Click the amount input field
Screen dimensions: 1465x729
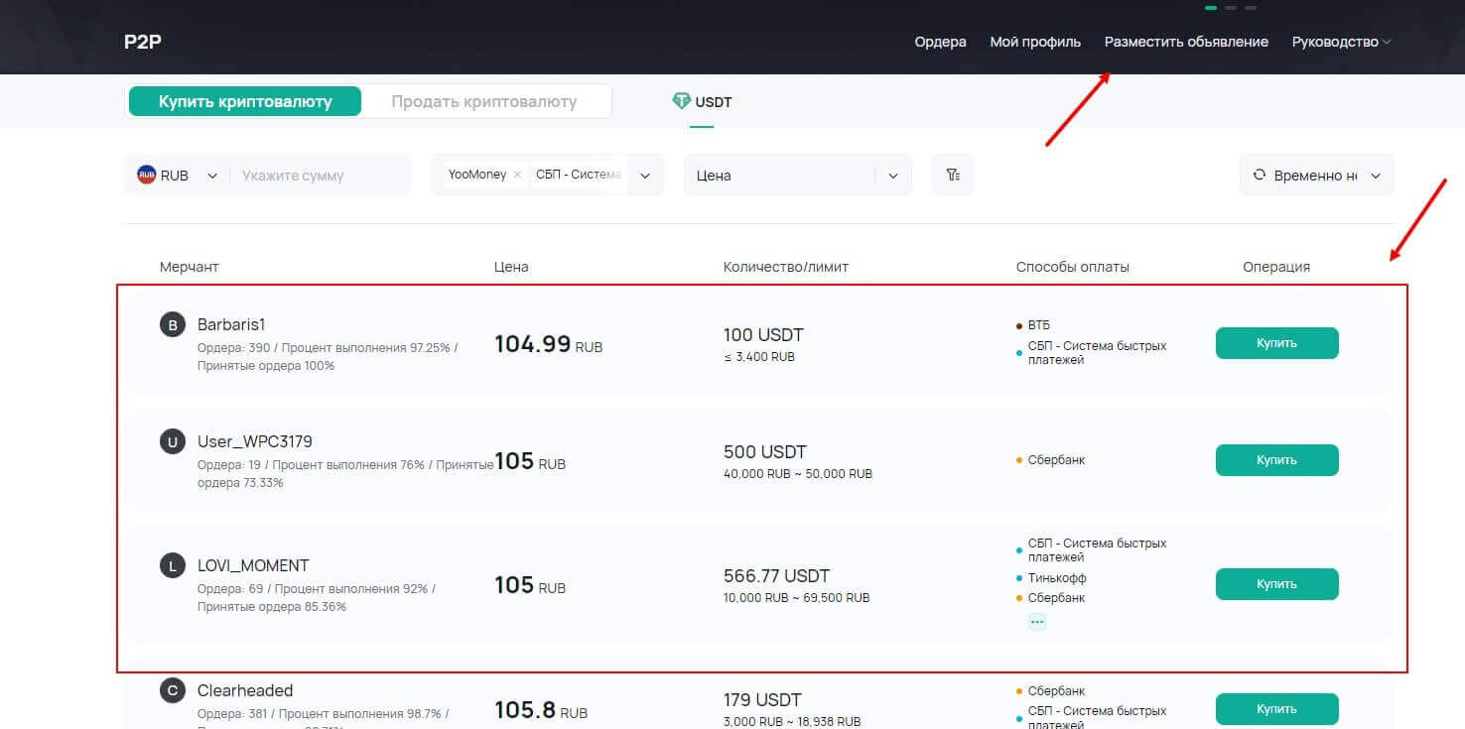(318, 176)
